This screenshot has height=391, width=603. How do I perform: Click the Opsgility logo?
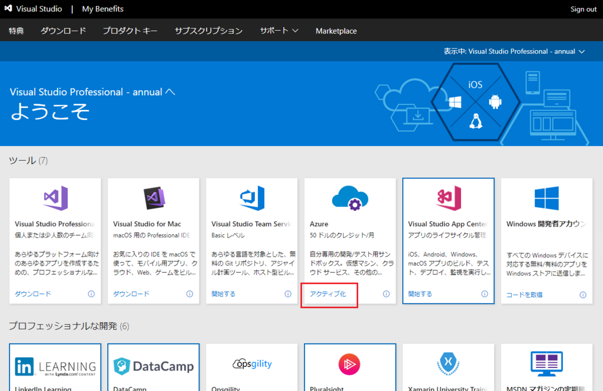point(252,364)
